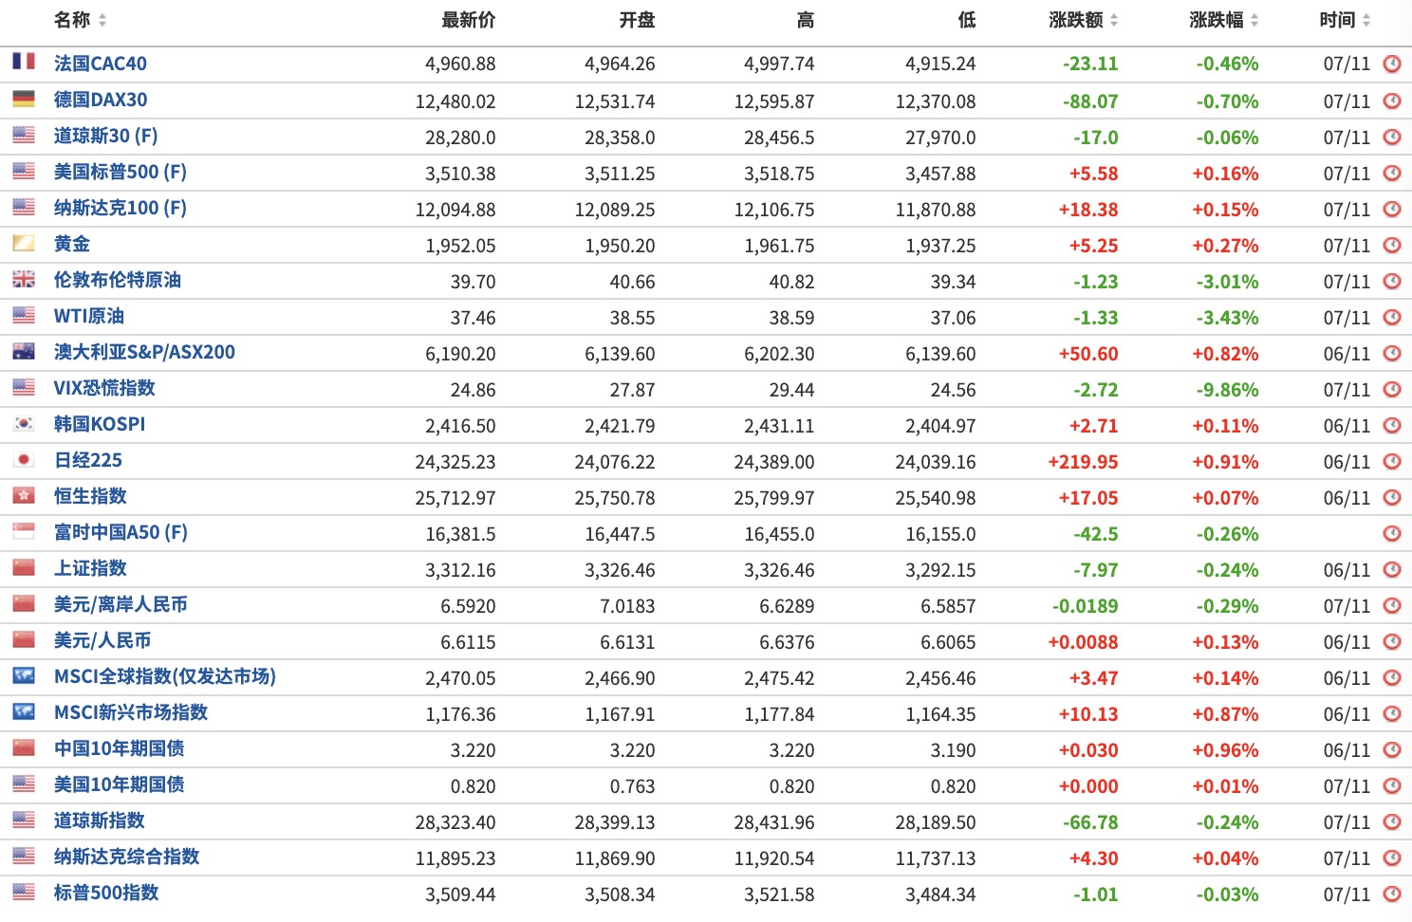
Task: Click the Japanese flag beside 日经225
Action: 24,458
